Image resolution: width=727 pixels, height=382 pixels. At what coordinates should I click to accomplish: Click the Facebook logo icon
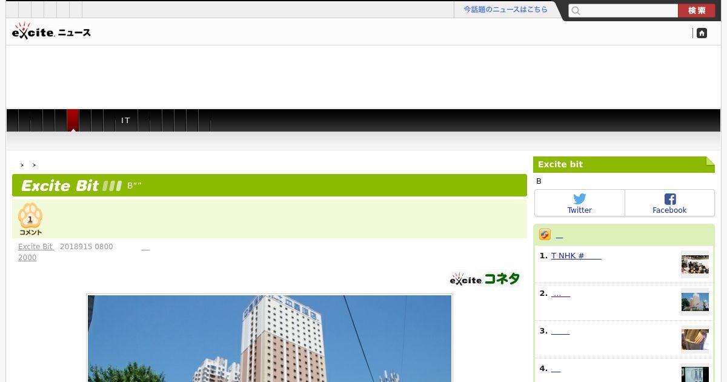pyautogui.click(x=670, y=199)
